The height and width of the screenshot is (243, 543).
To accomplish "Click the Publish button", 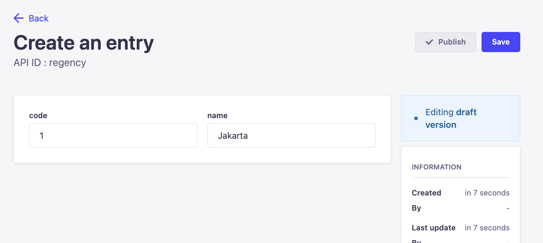I will 446,42.
